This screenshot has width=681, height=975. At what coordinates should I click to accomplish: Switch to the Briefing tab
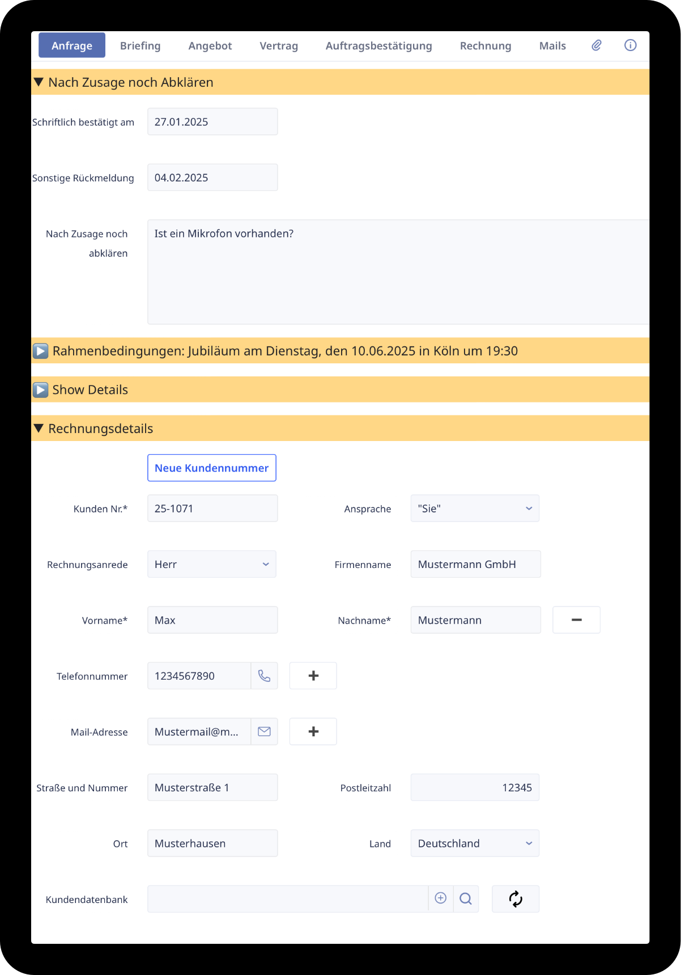[140, 46]
